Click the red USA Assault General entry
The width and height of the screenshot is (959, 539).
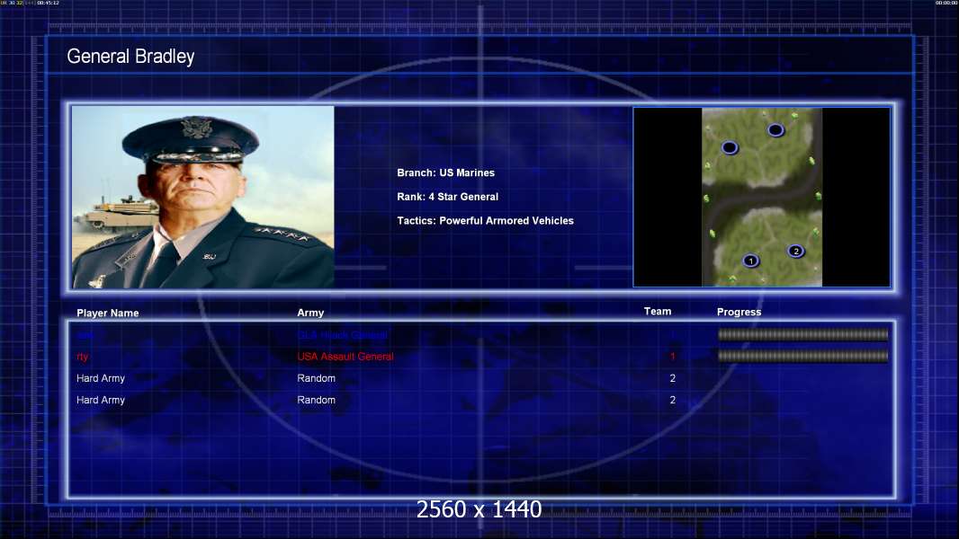345,357
